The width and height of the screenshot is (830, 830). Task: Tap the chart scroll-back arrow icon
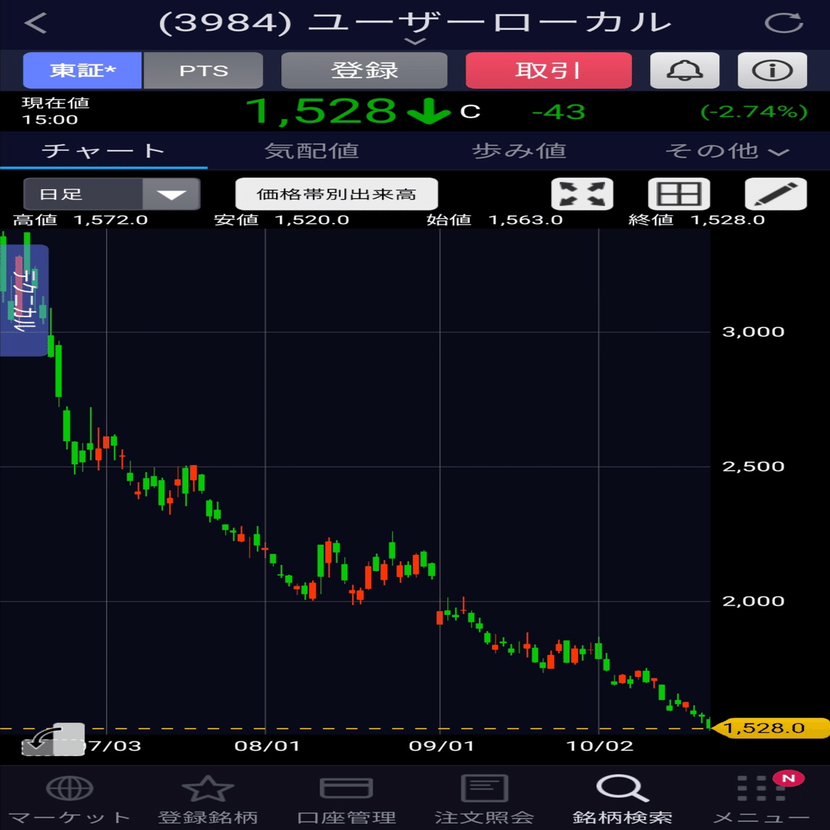coord(53,739)
